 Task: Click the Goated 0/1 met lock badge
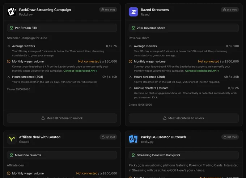(108, 137)
